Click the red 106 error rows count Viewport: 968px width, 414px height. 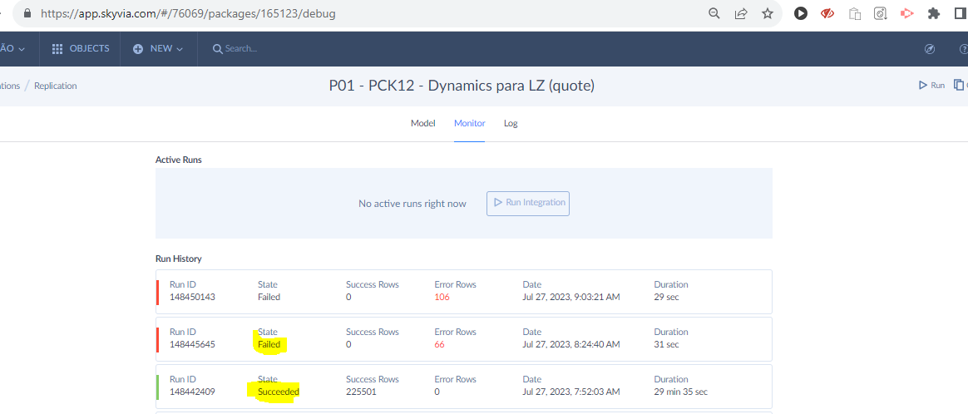pyautogui.click(x=442, y=297)
